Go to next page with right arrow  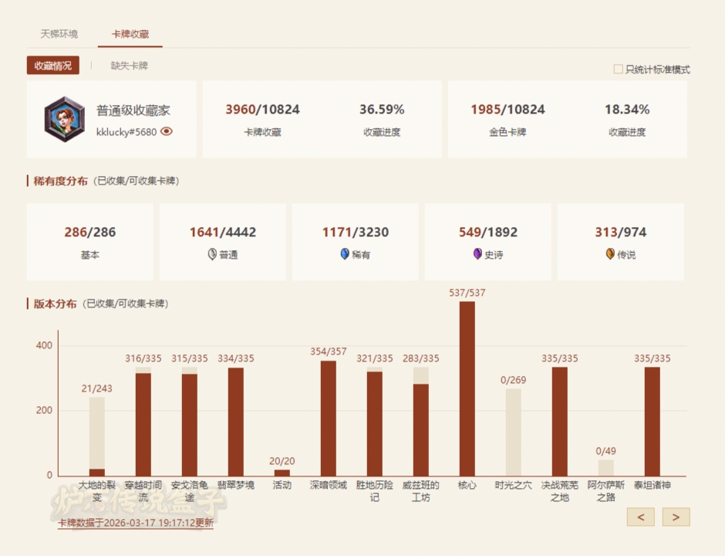click(676, 517)
